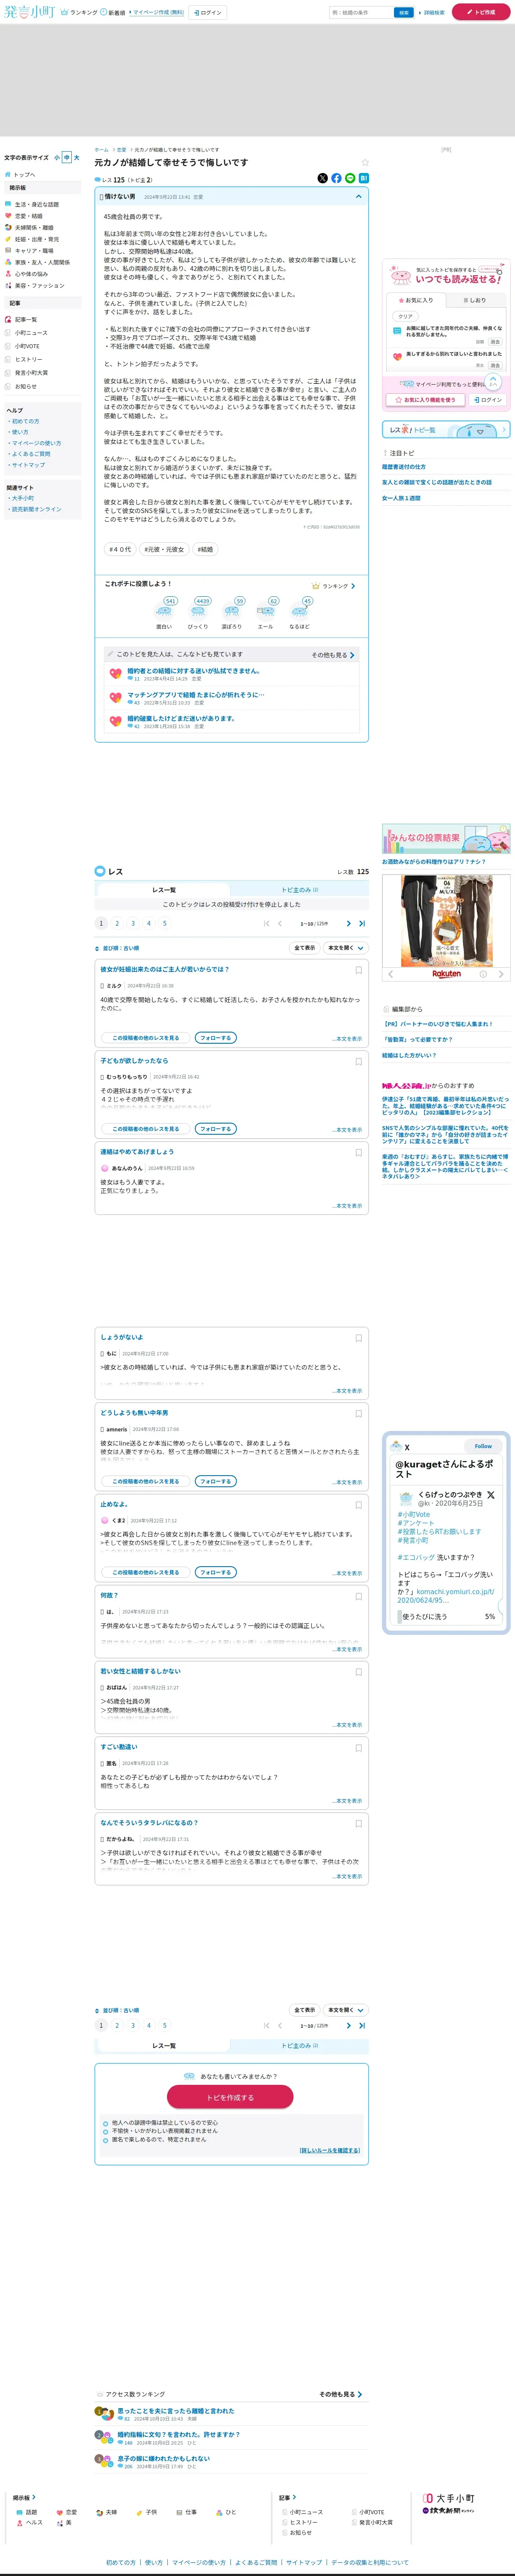Screen dimensions: 515x2576
Task: Follow the poster くま2 with フォローする
Action: [216, 1572]
